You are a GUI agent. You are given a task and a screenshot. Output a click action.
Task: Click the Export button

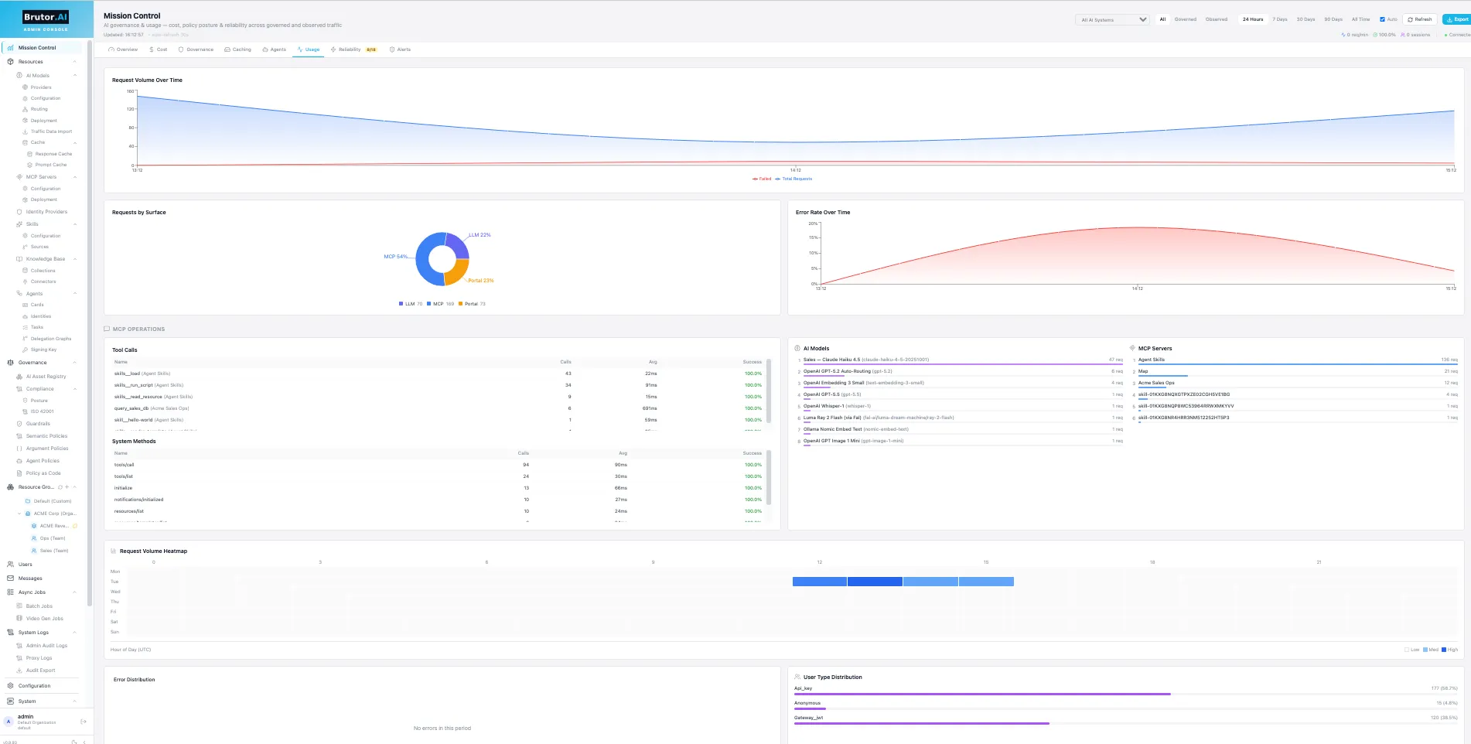pyautogui.click(x=1458, y=19)
